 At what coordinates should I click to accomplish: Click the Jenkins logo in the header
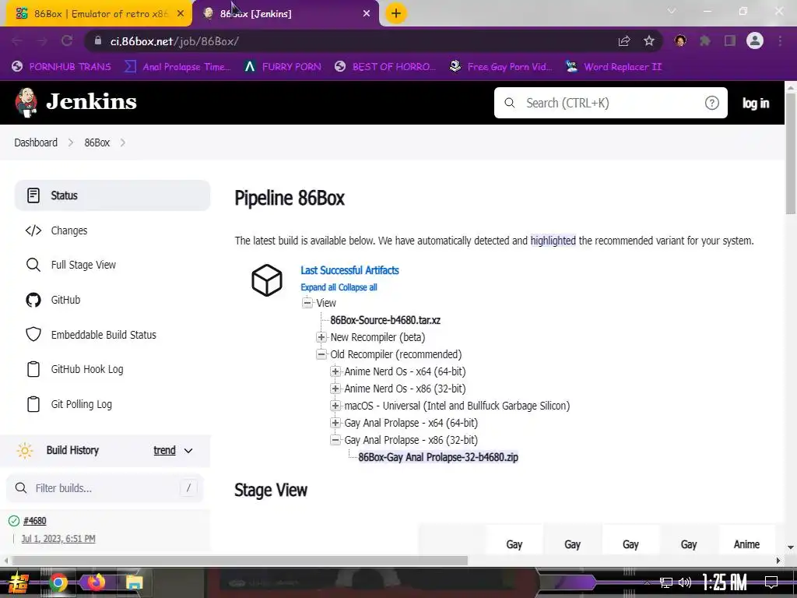tap(75, 102)
